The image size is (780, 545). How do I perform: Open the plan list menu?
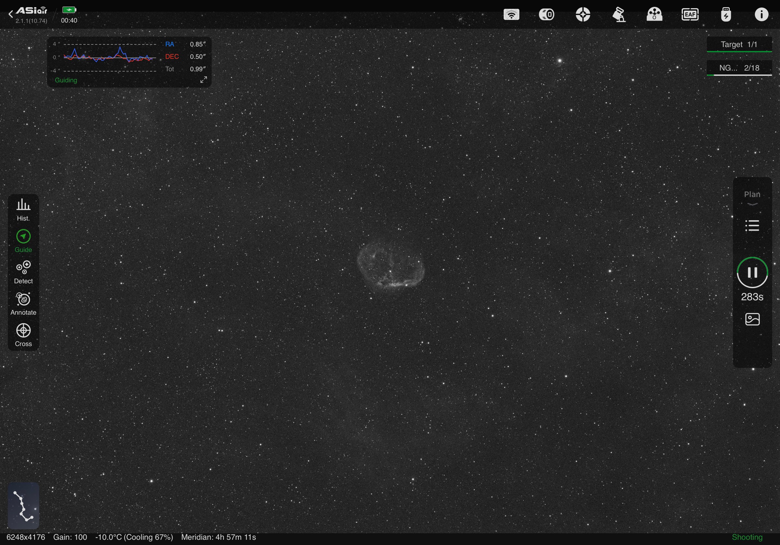(x=752, y=225)
